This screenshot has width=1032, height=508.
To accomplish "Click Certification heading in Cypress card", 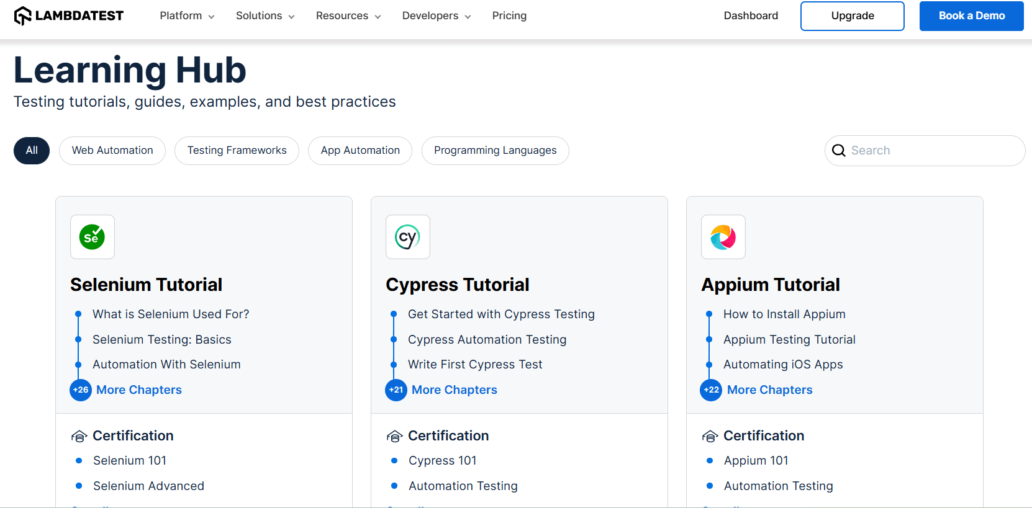I will point(448,436).
